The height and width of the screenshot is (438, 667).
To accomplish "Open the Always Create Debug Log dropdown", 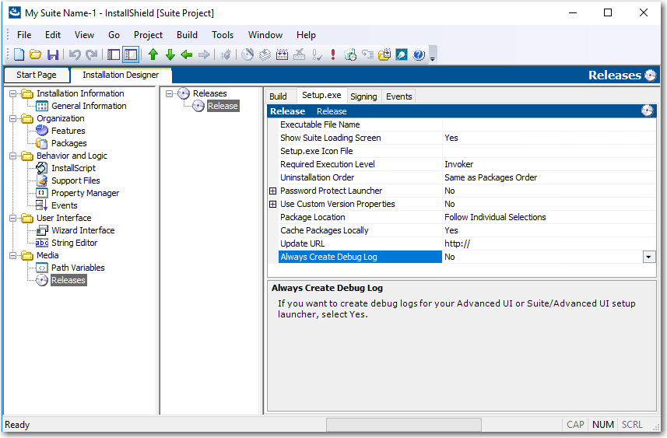I will [648, 257].
